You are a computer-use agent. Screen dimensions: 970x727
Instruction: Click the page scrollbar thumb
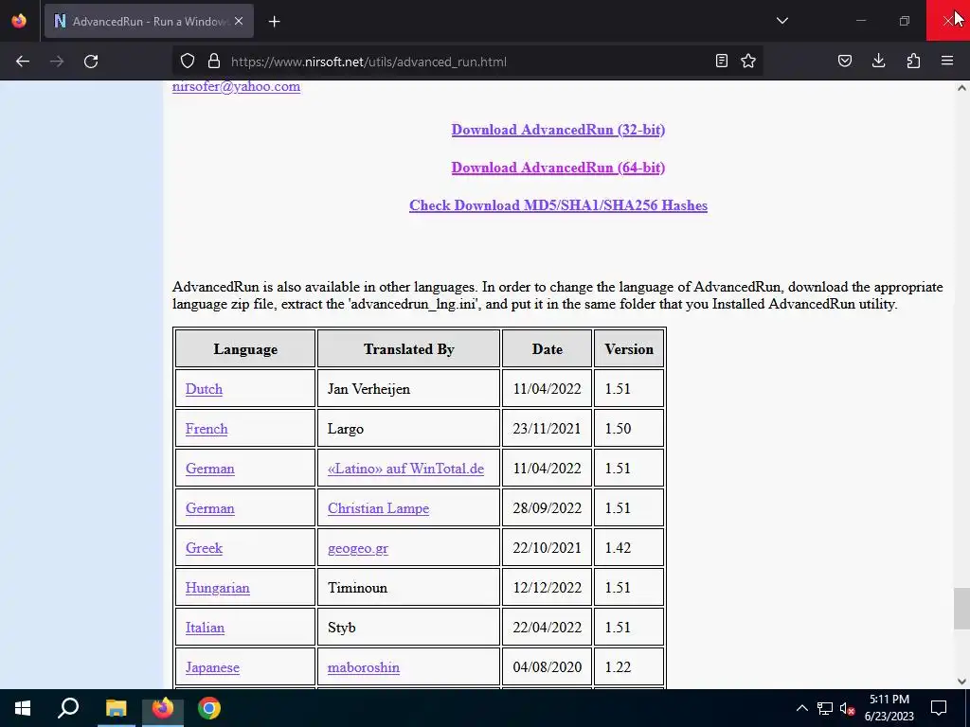[961, 609]
